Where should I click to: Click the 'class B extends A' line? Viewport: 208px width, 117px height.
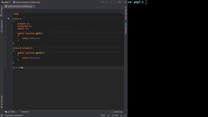pyautogui.click(x=23, y=48)
